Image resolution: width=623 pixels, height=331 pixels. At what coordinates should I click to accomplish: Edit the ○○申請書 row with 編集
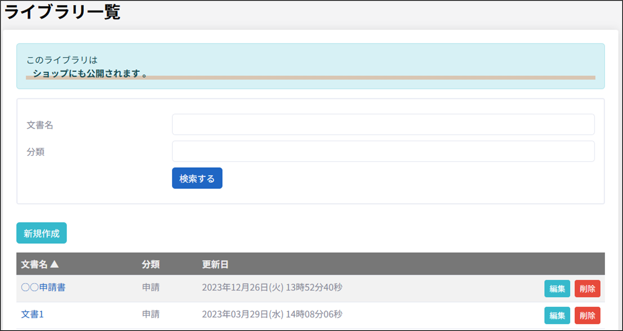pos(557,289)
